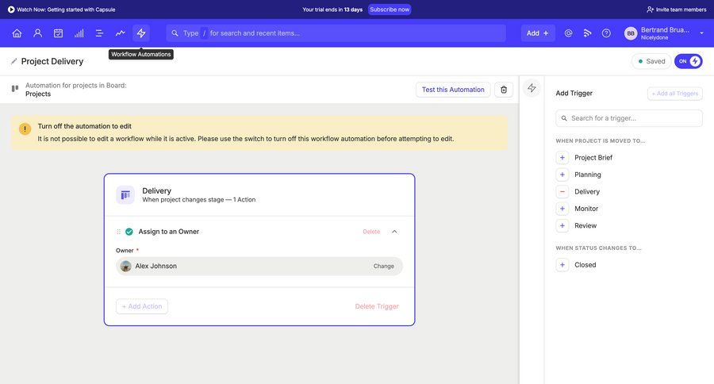Remove the Delivery trigger with minus button
The height and width of the screenshot is (384, 714).
(x=562, y=191)
